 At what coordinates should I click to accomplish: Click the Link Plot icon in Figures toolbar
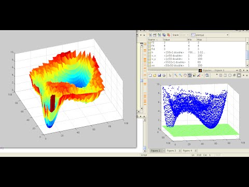click(207, 75)
